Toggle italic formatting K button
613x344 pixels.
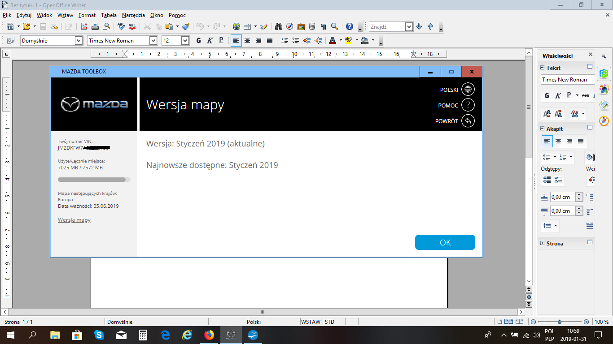(210, 41)
